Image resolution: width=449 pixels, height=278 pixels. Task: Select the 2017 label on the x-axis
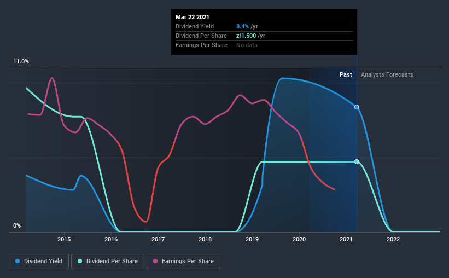(x=158, y=239)
